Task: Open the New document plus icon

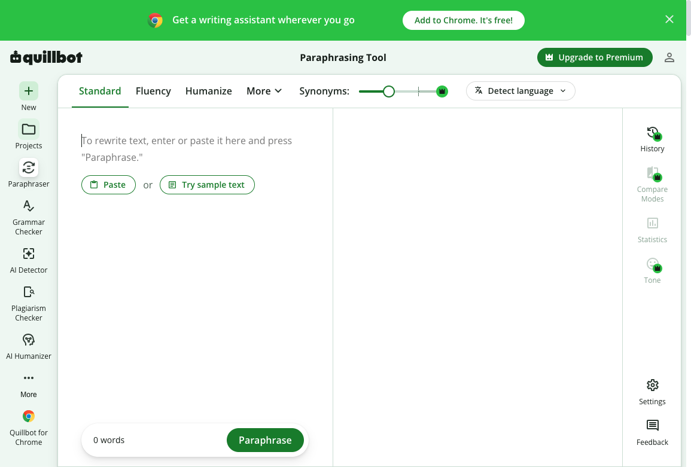Action: click(29, 91)
